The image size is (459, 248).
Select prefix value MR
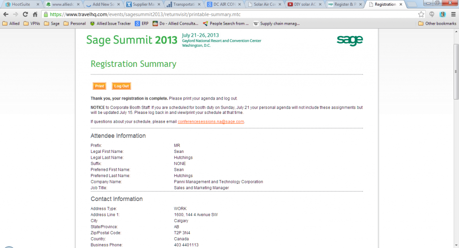pyautogui.click(x=177, y=145)
